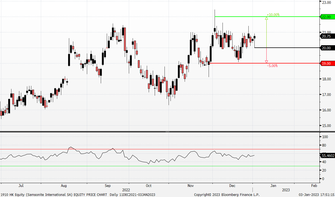Click the Nov label on the date axis
Viewport: 335px width, 197px height.
pos(190,186)
